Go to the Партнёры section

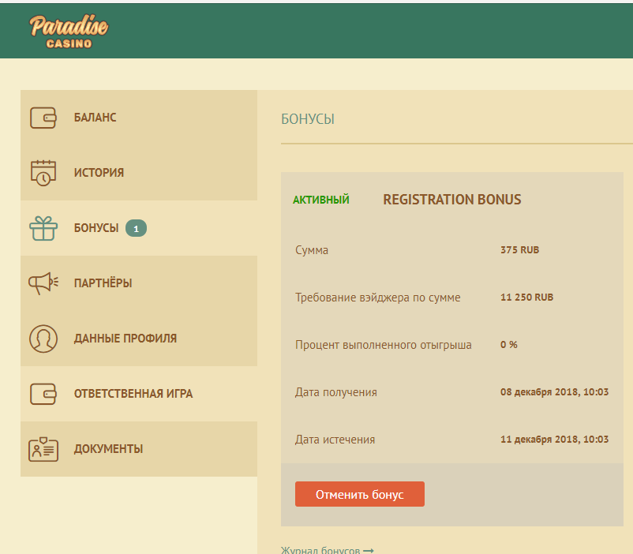pyautogui.click(x=139, y=283)
